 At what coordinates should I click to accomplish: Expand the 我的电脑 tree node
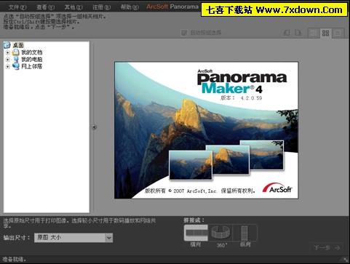(x=7, y=60)
